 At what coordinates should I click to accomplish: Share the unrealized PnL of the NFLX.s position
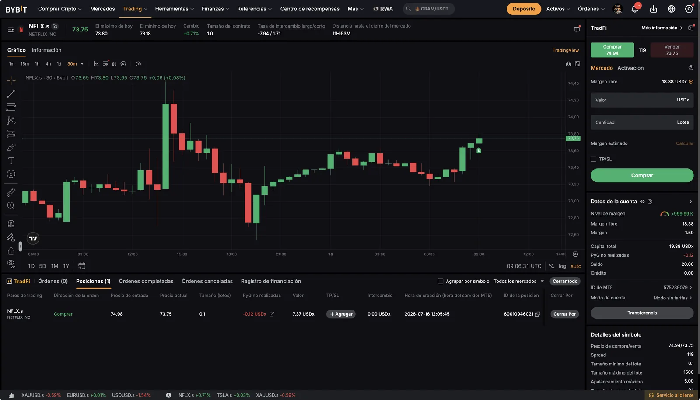(272, 314)
